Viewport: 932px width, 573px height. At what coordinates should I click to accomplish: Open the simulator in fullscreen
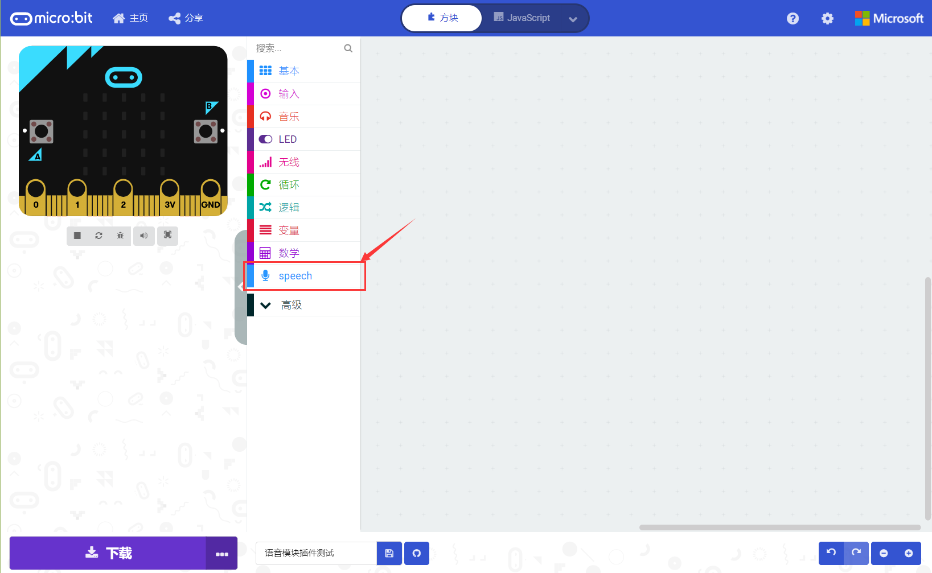[x=167, y=236]
